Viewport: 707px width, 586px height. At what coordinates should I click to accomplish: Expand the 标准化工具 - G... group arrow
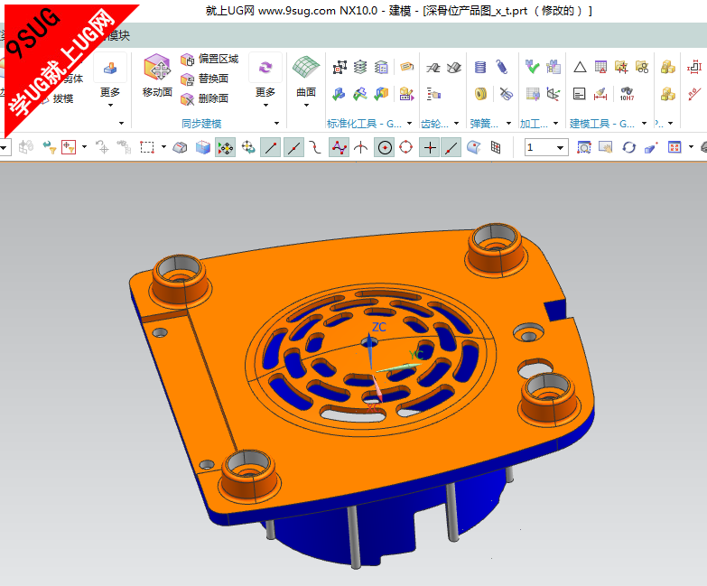[x=409, y=124]
